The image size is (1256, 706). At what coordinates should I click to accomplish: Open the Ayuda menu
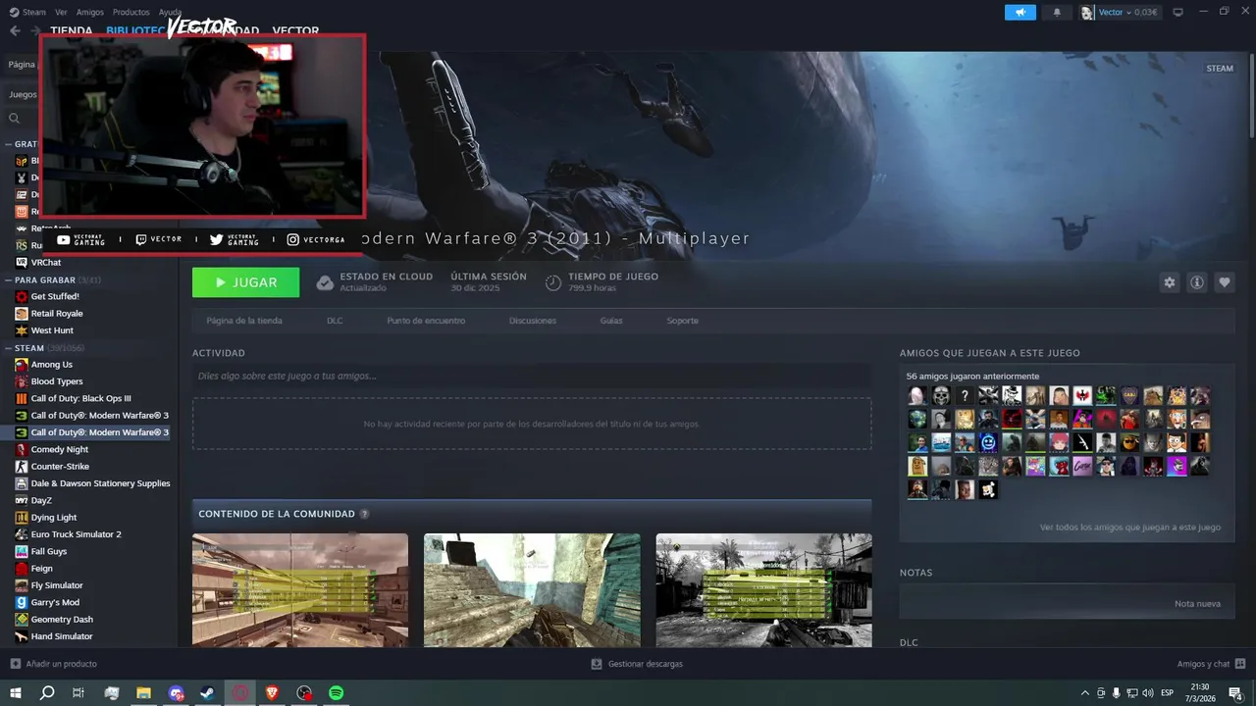click(x=171, y=12)
